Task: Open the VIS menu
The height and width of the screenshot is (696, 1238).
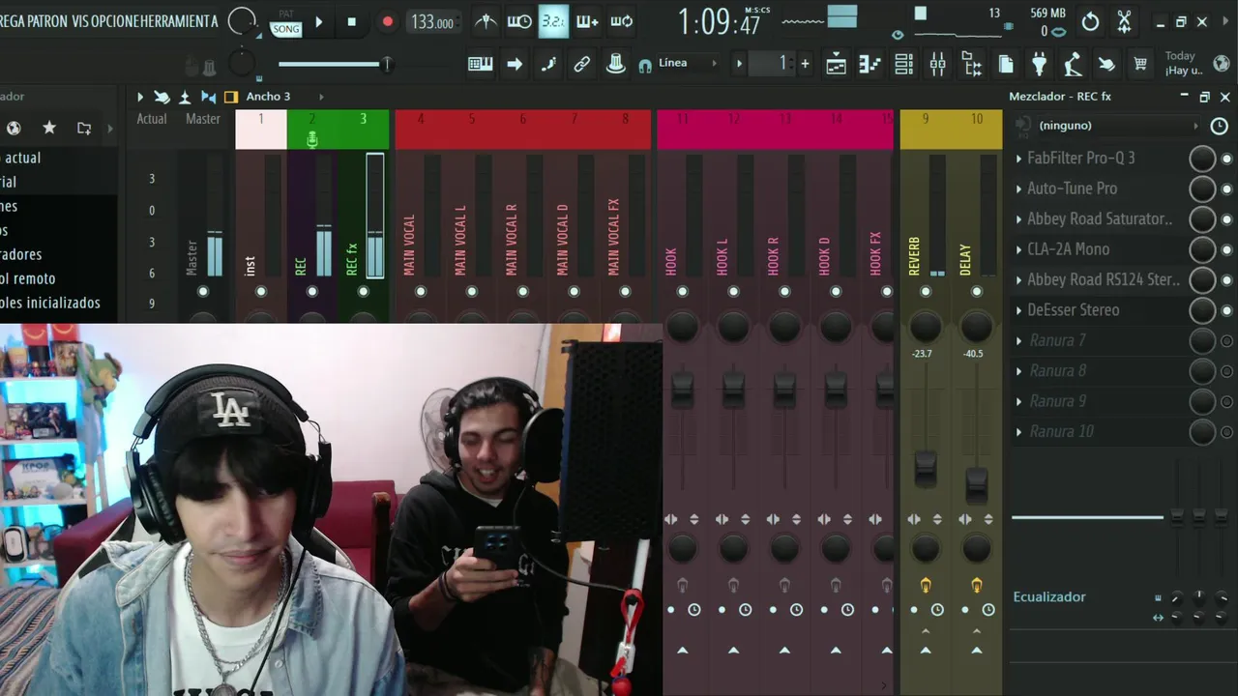Action: 80,21
